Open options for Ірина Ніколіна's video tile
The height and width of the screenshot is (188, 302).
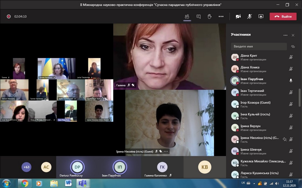point(166,151)
